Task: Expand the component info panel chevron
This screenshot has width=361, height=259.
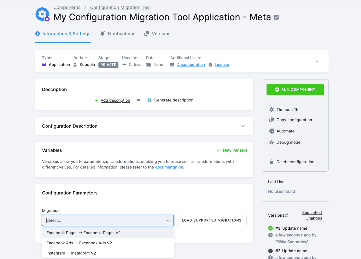Action: [x=317, y=61]
